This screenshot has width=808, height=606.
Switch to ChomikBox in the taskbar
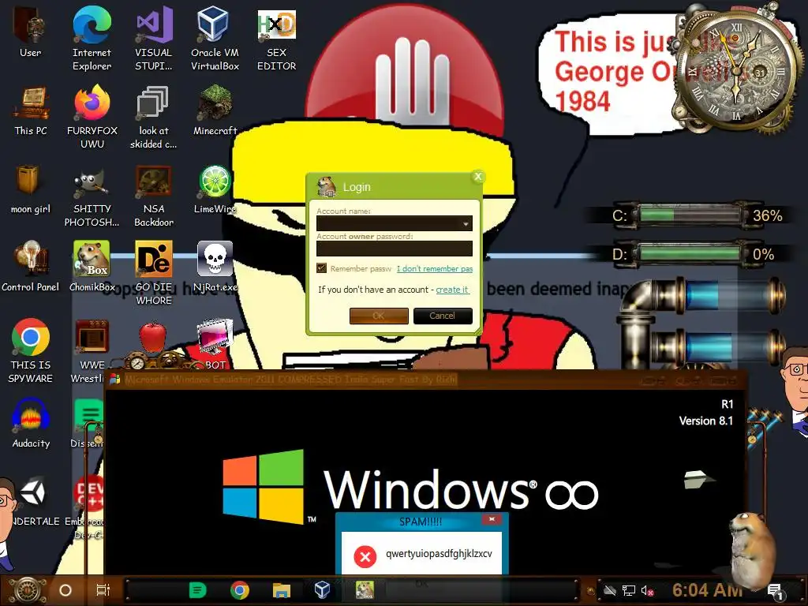click(365, 589)
